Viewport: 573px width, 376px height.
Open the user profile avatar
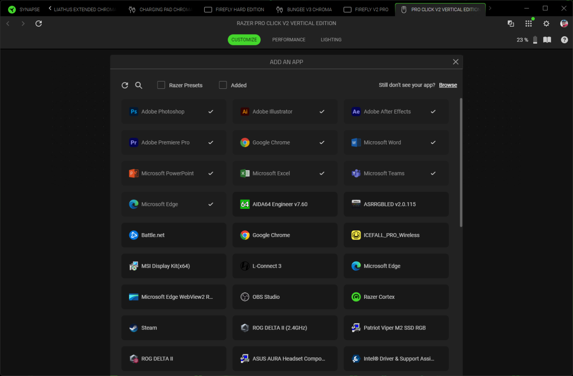(564, 23)
